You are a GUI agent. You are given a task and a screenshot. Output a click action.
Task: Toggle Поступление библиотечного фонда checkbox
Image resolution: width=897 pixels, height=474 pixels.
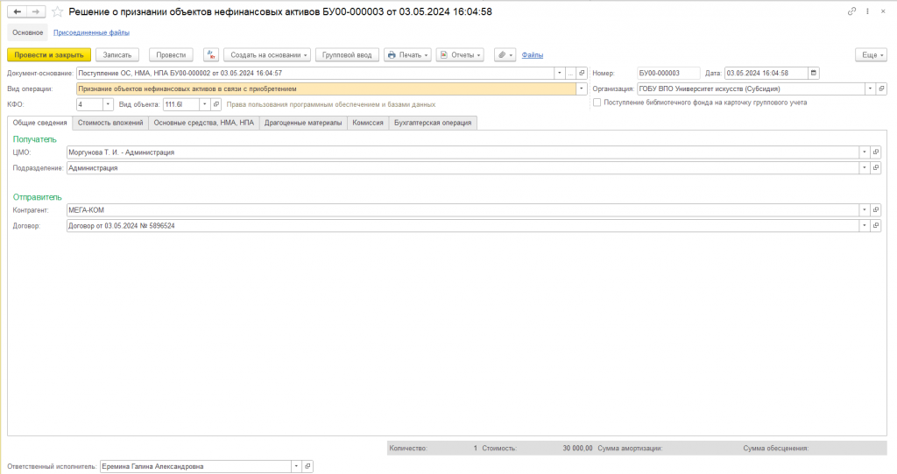click(x=597, y=103)
